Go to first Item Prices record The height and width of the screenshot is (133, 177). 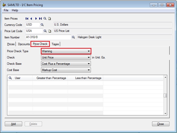[x=27, y=19]
